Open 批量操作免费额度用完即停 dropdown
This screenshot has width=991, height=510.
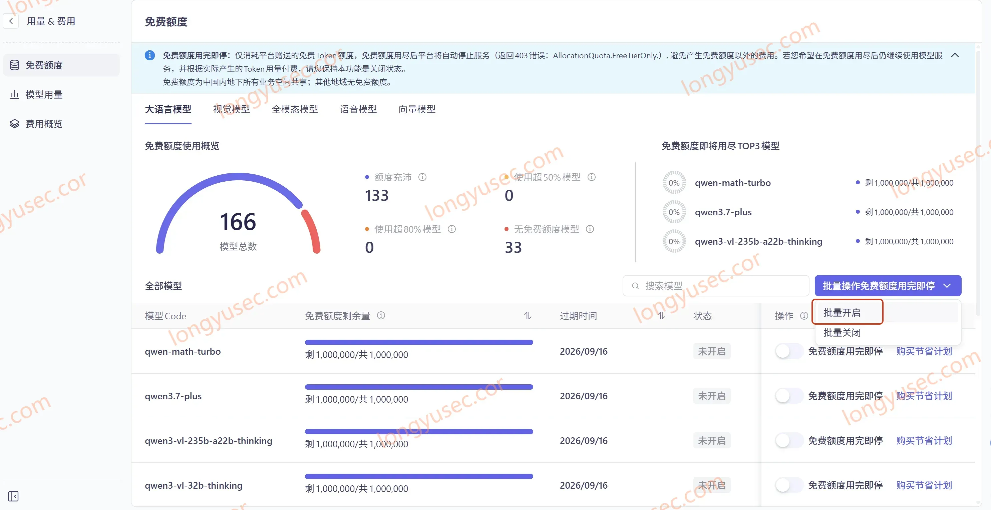click(x=888, y=286)
